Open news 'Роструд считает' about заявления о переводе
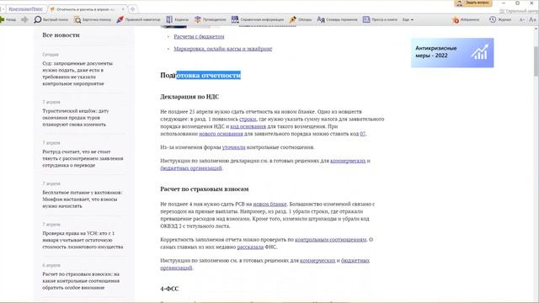The image size is (539, 303). 83,158
